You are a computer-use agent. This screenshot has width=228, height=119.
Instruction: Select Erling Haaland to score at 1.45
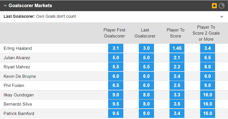click(x=177, y=48)
